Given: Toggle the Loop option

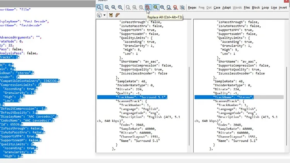Looking at the screenshot, I should (x=265, y=8).
